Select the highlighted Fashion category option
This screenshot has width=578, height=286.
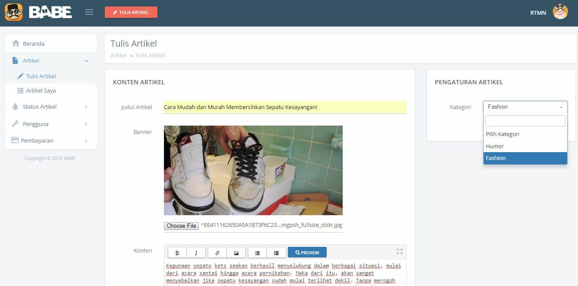pos(525,158)
